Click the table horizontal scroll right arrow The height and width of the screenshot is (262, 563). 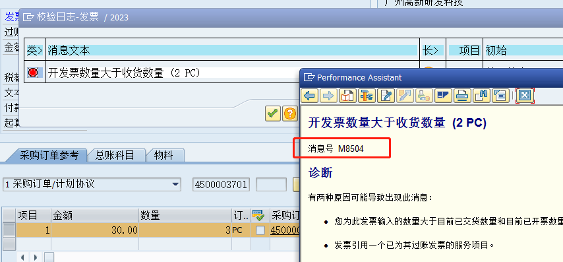click(x=35, y=257)
